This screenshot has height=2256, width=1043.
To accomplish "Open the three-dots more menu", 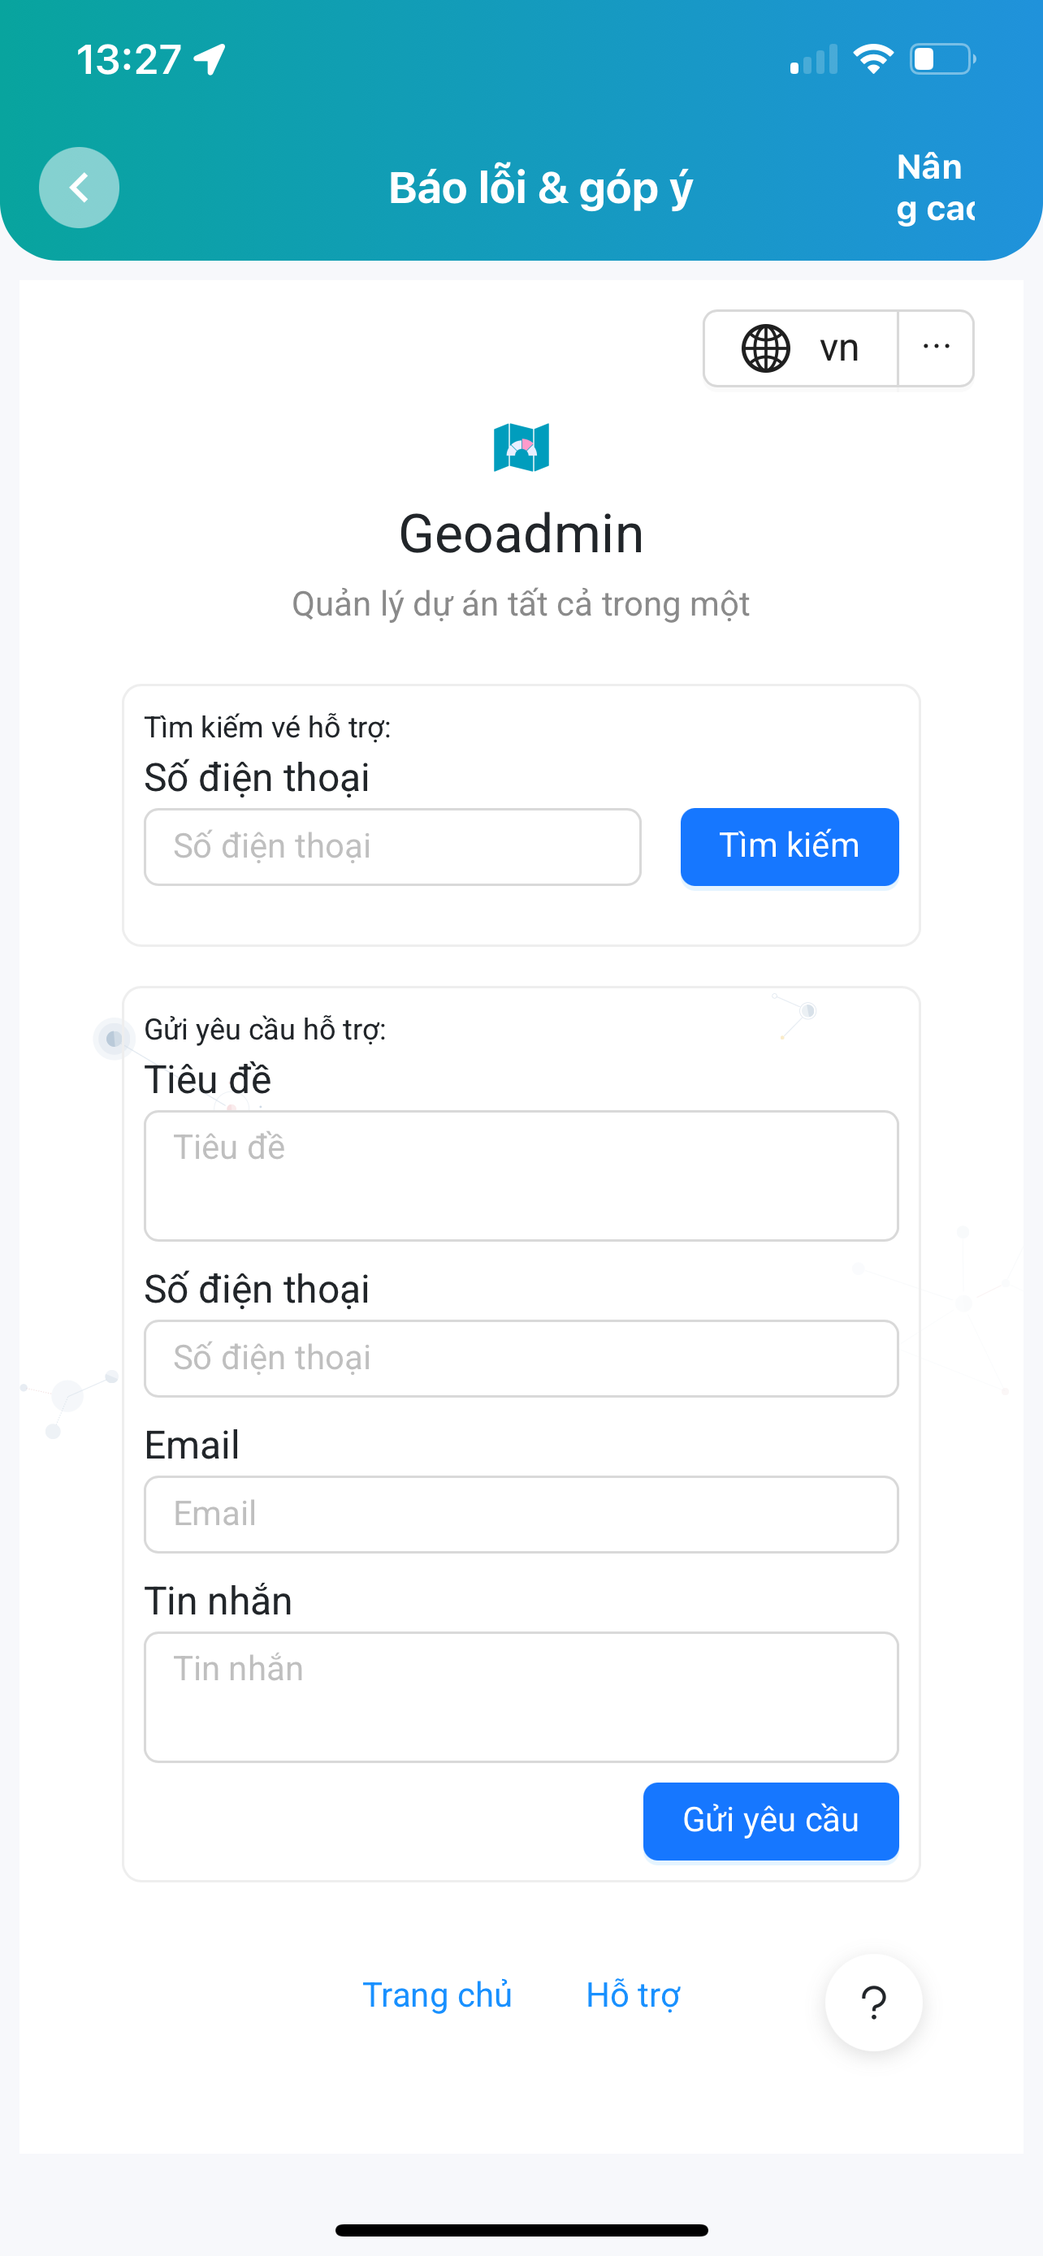I will pyautogui.click(x=936, y=348).
